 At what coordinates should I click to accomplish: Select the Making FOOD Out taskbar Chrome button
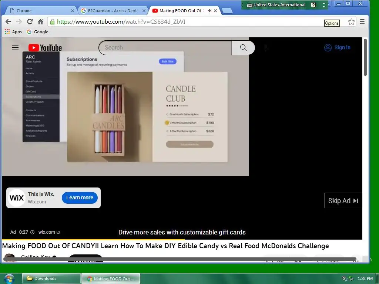[x=111, y=278]
